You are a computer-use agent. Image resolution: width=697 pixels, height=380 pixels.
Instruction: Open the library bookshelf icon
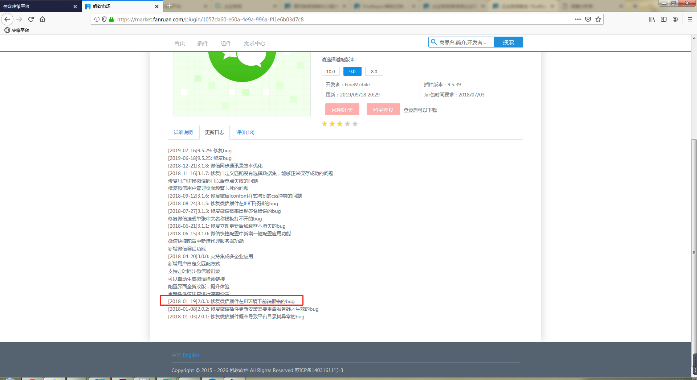[x=652, y=19]
